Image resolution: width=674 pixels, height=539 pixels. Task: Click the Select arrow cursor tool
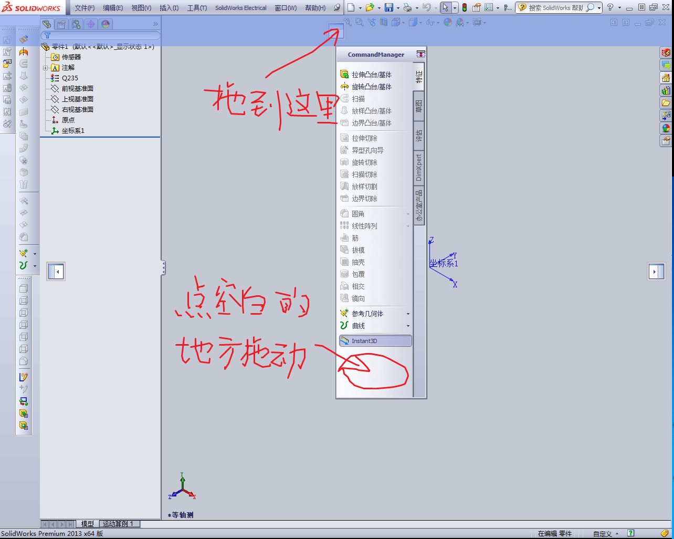[445, 7]
